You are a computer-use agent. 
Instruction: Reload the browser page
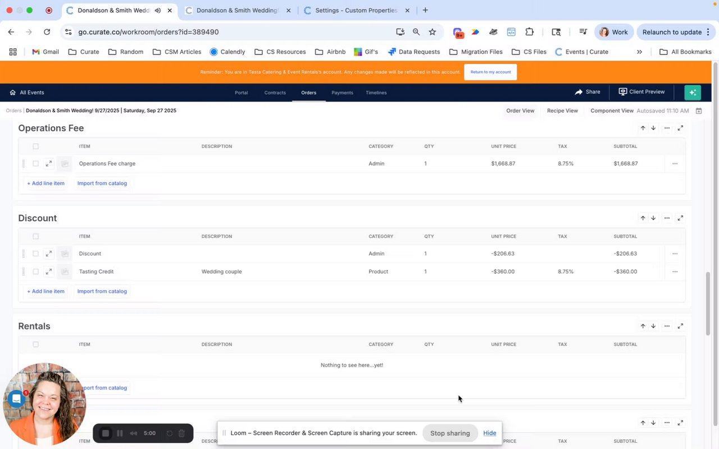click(47, 32)
